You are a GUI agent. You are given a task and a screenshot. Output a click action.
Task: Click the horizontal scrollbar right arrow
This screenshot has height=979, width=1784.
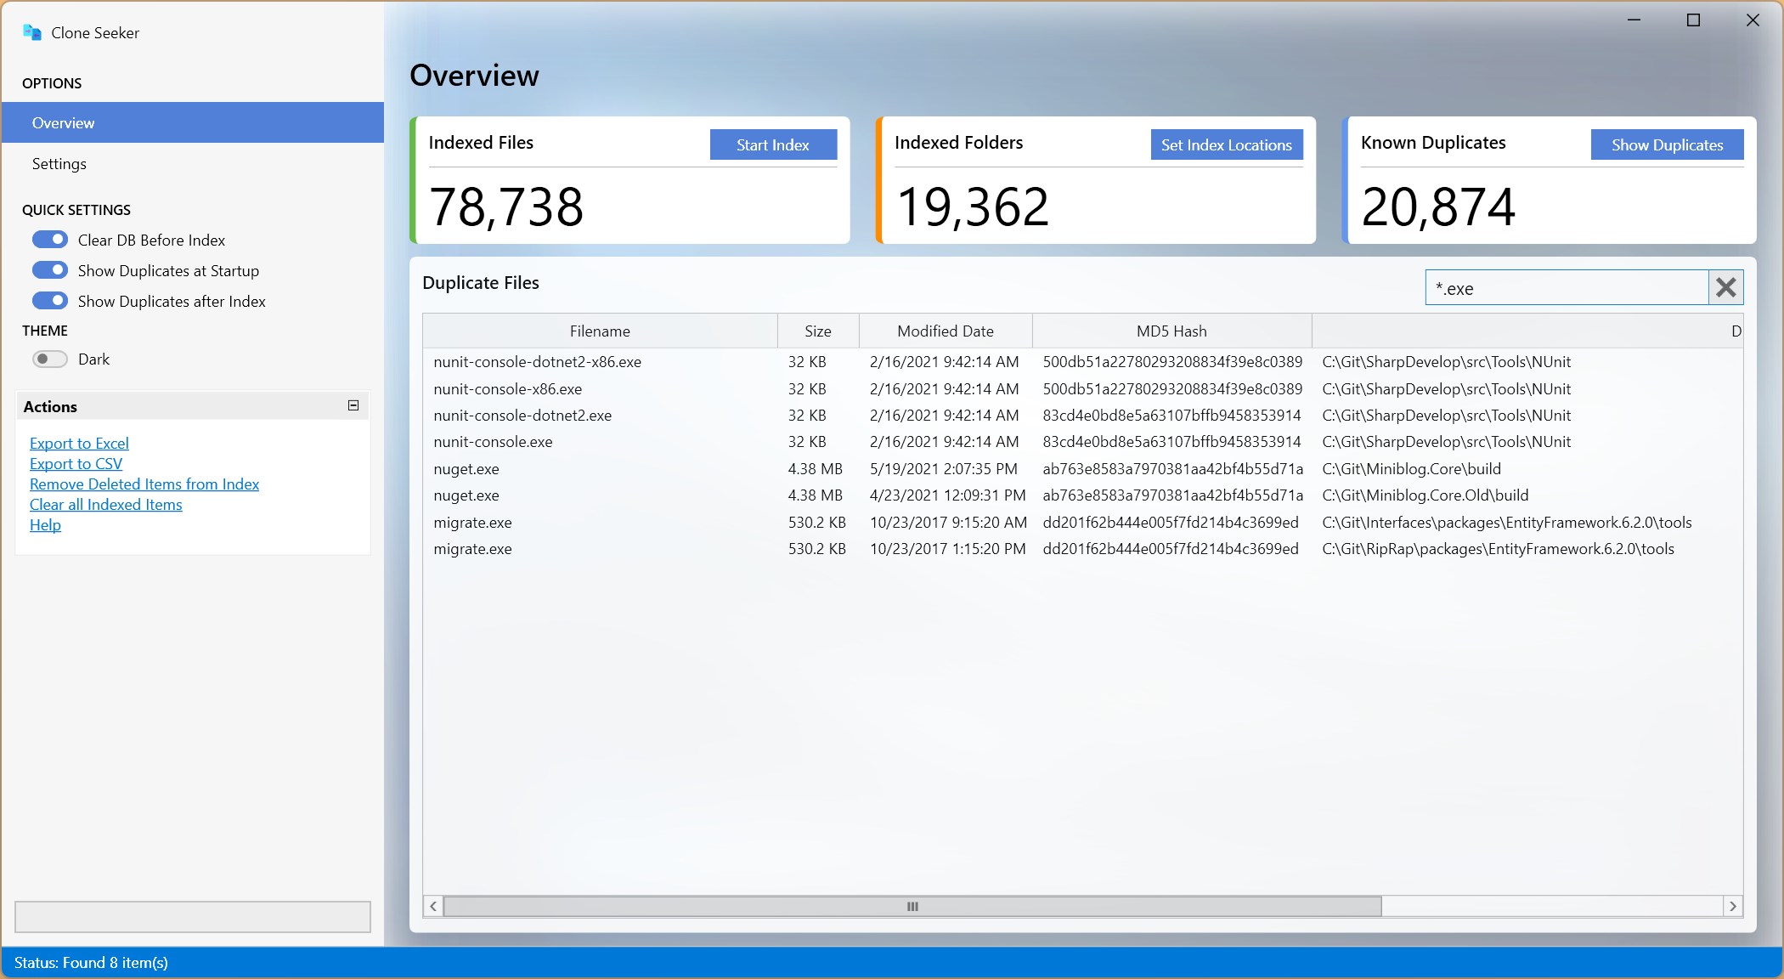coord(1733,906)
